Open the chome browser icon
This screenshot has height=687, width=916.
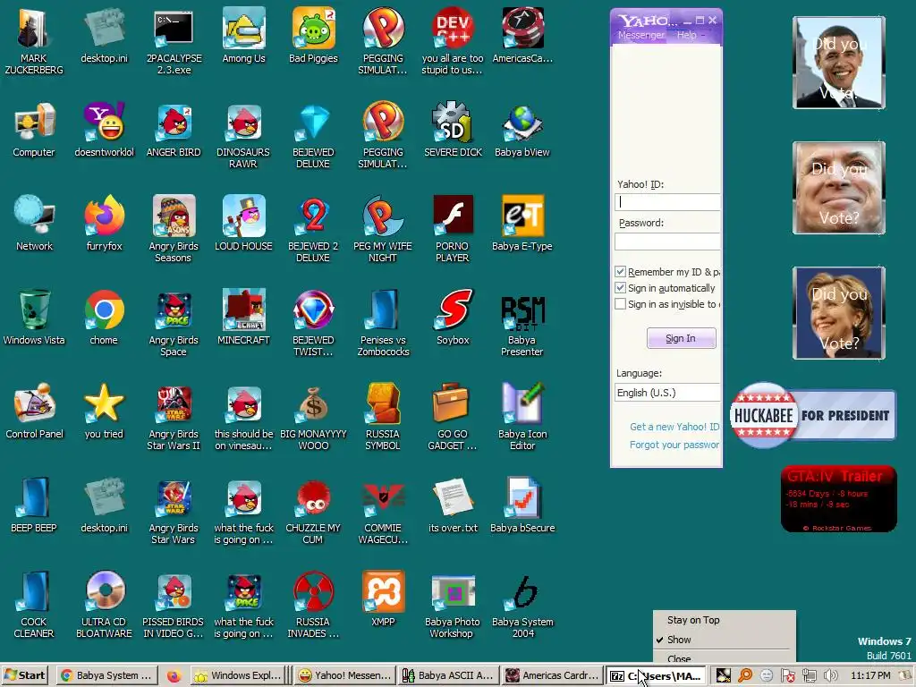pyautogui.click(x=104, y=318)
